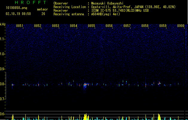Click antenna A504HB(yagi 4el) text

(106, 14)
